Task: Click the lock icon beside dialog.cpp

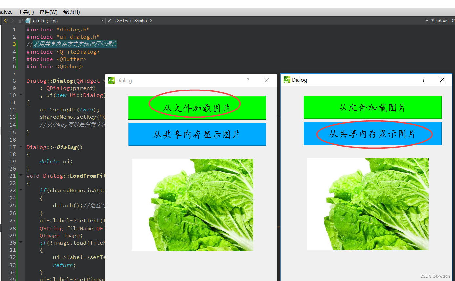Action: 20,21
